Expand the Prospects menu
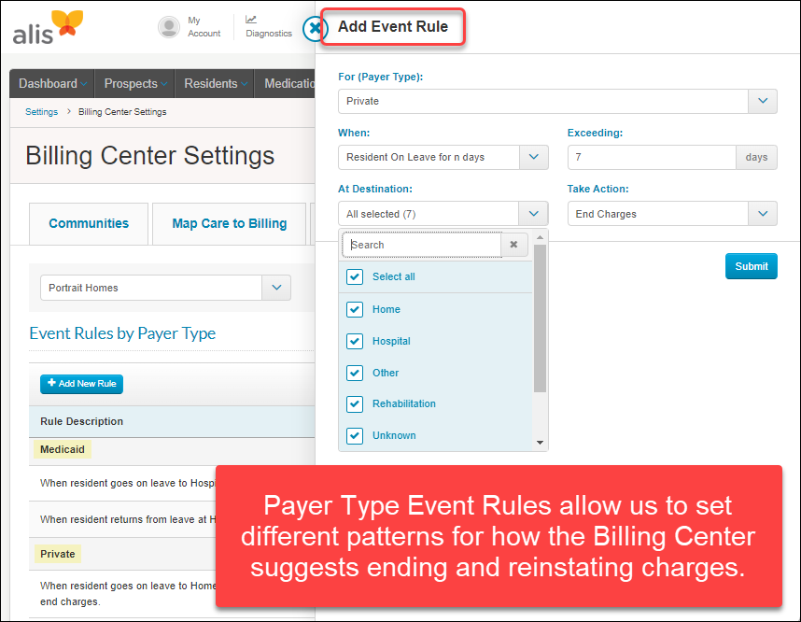This screenshot has width=801, height=622. pyautogui.click(x=134, y=83)
